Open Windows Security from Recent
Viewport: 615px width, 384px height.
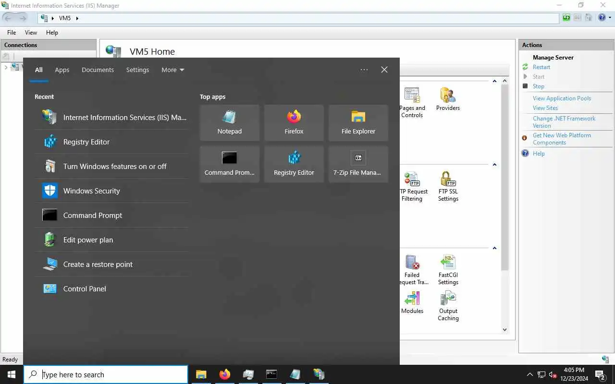pos(111,191)
